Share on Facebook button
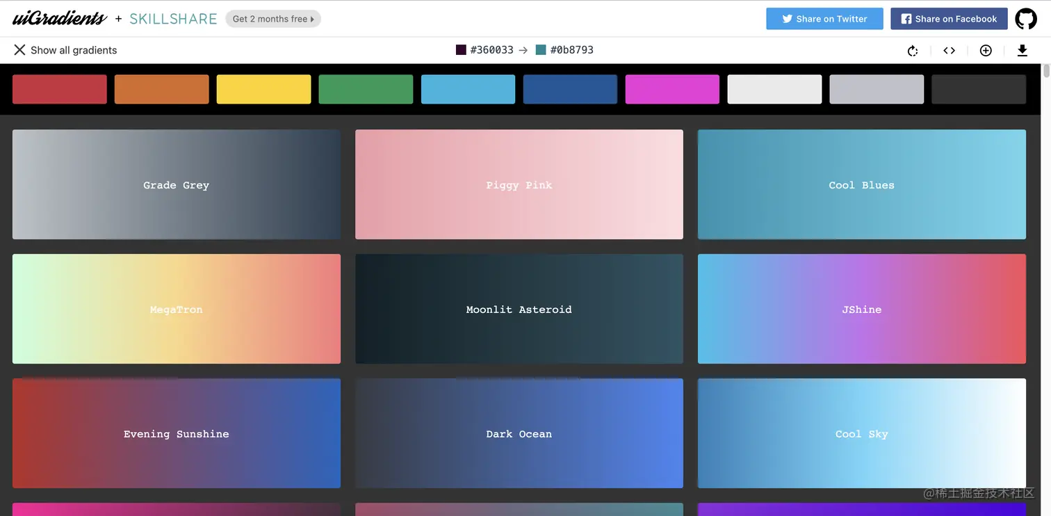The image size is (1051, 516). tap(949, 19)
